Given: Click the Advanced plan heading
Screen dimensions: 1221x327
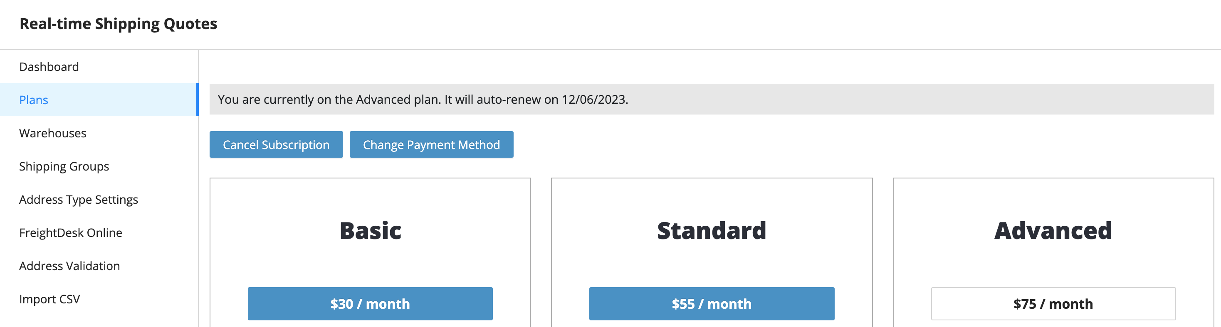Looking at the screenshot, I should 1053,230.
